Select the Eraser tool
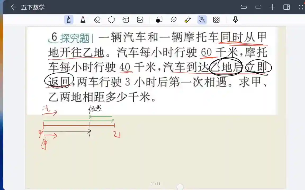The image size is (305, 190). click(97, 20)
